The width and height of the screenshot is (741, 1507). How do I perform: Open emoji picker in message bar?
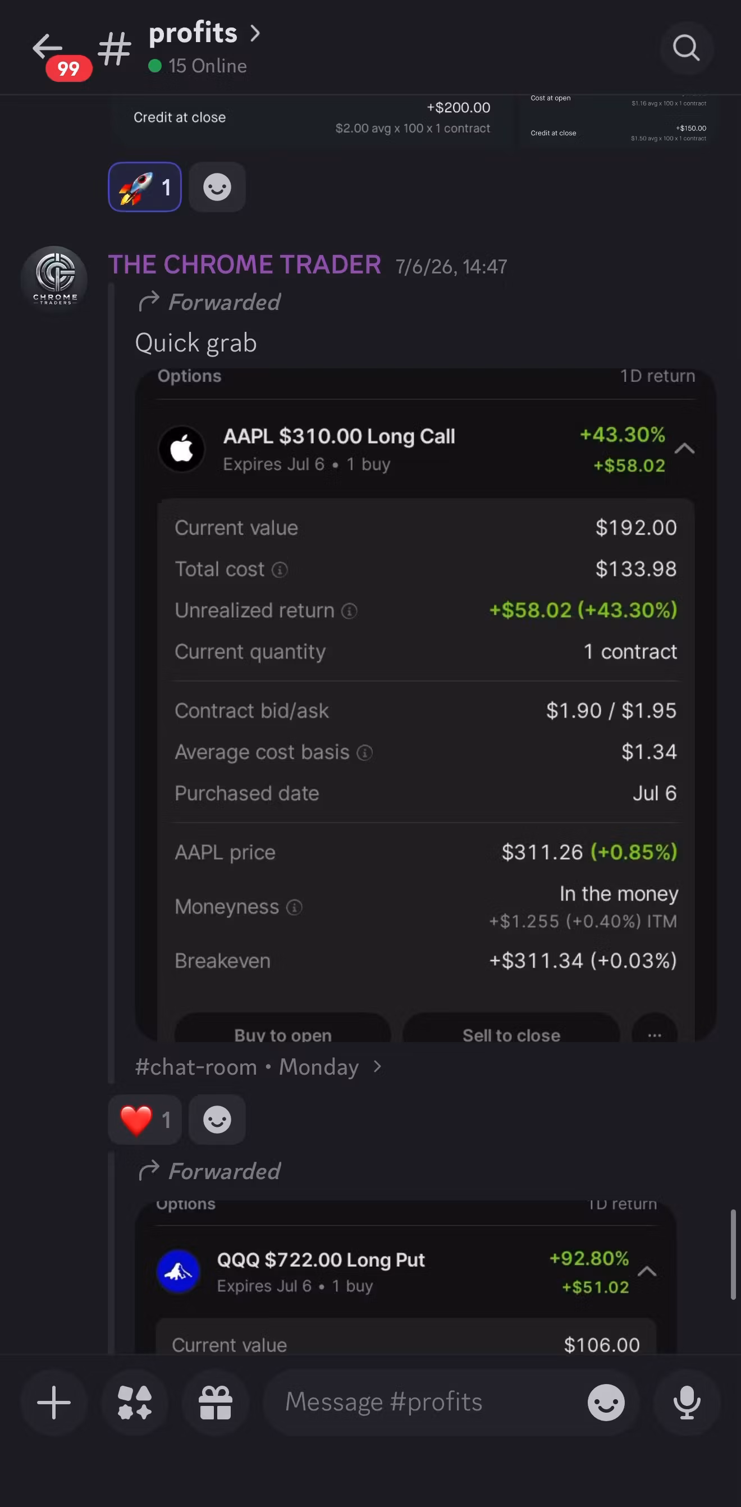(606, 1402)
